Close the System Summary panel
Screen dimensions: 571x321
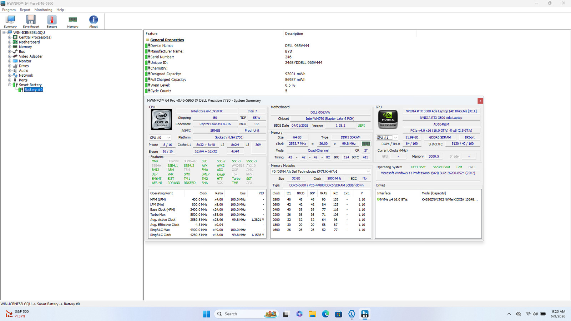coord(480,101)
